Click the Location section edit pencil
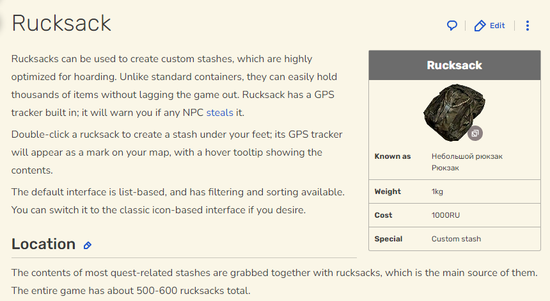The width and height of the screenshot is (550, 301). pyautogui.click(x=88, y=245)
